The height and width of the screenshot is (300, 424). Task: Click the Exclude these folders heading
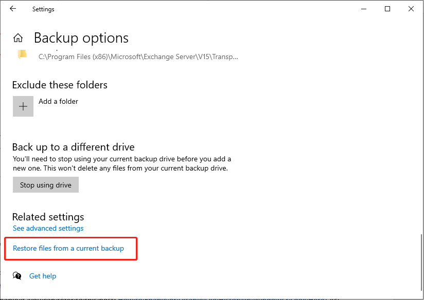[60, 85]
